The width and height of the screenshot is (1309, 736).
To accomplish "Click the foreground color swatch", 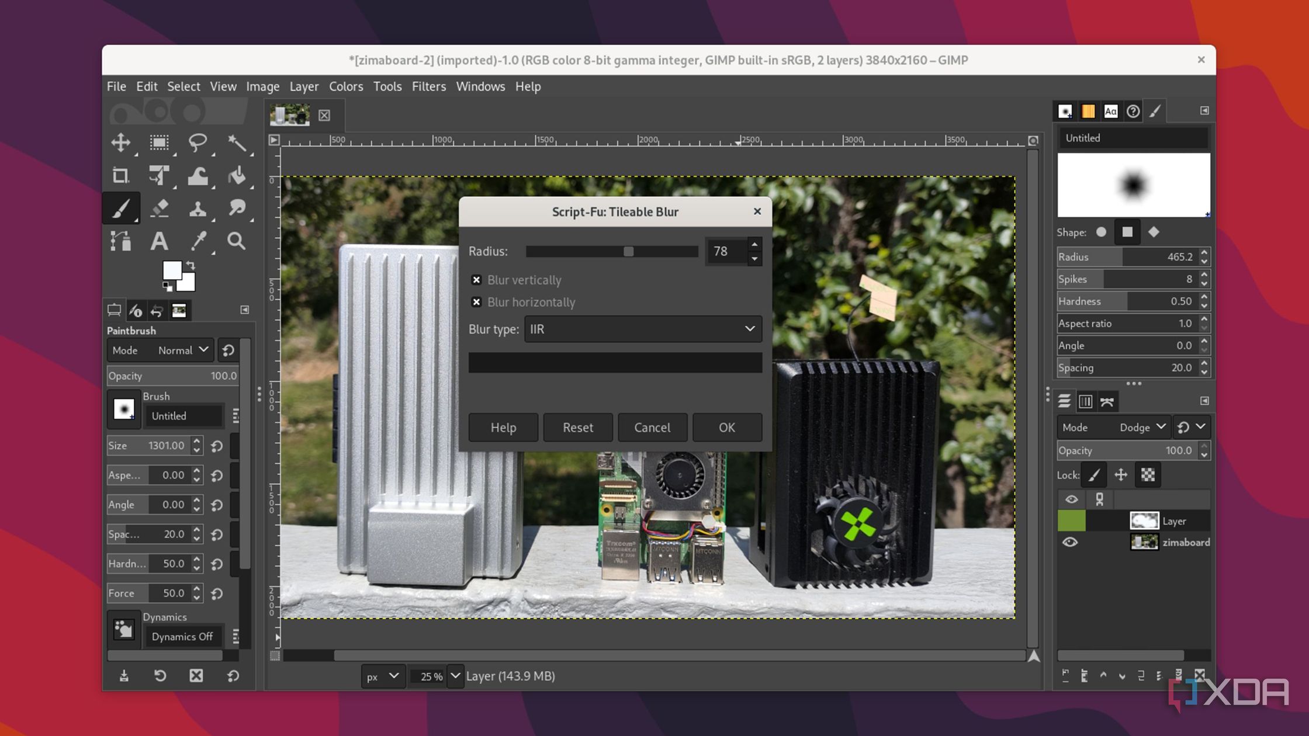I will click(x=172, y=270).
